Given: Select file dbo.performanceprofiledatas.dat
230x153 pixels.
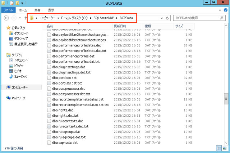Looking at the screenshot, I should 77,45.
